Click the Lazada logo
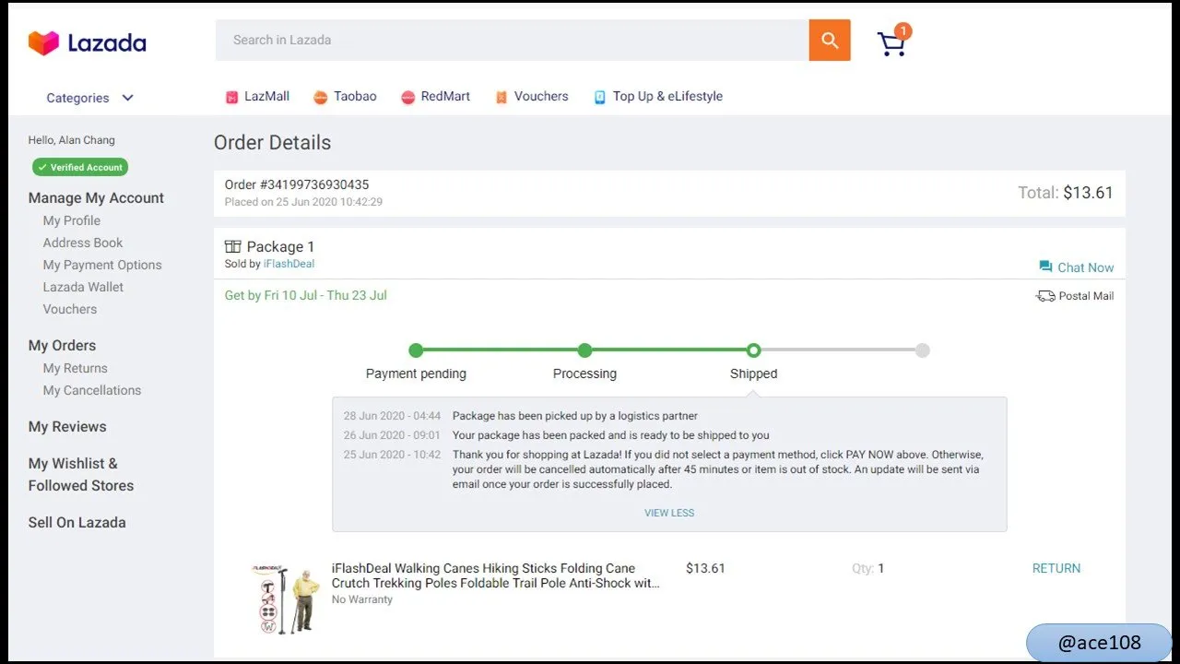The image size is (1180, 664). (x=88, y=42)
